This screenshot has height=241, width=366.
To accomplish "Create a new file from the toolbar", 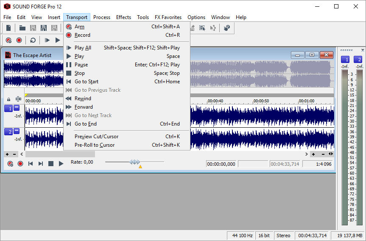I will click(x=8, y=28).
